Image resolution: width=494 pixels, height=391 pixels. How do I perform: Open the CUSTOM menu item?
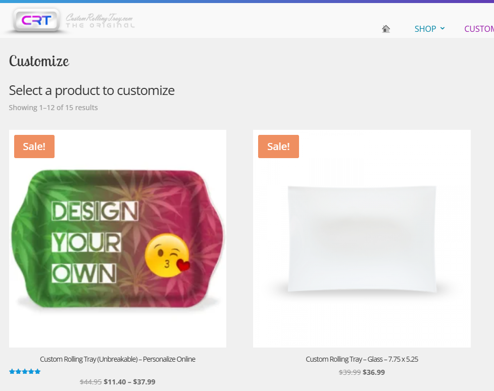pos(479,29)
